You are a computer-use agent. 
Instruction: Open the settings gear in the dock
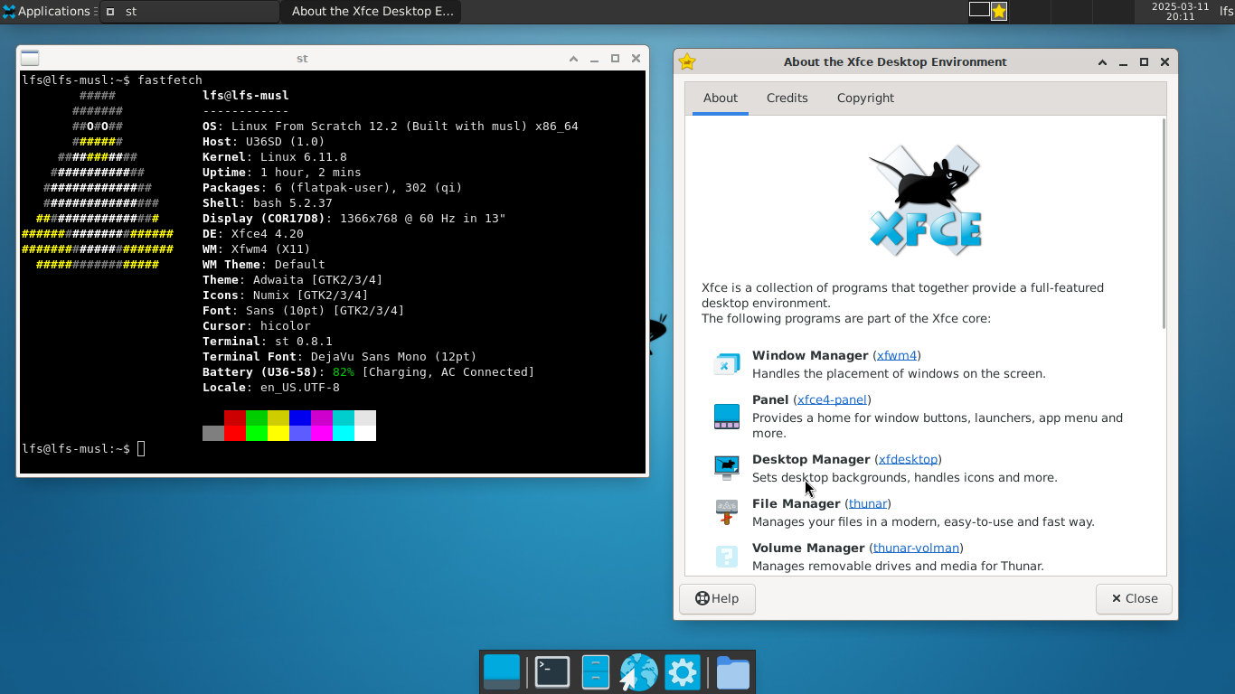(x=682, y=672)
